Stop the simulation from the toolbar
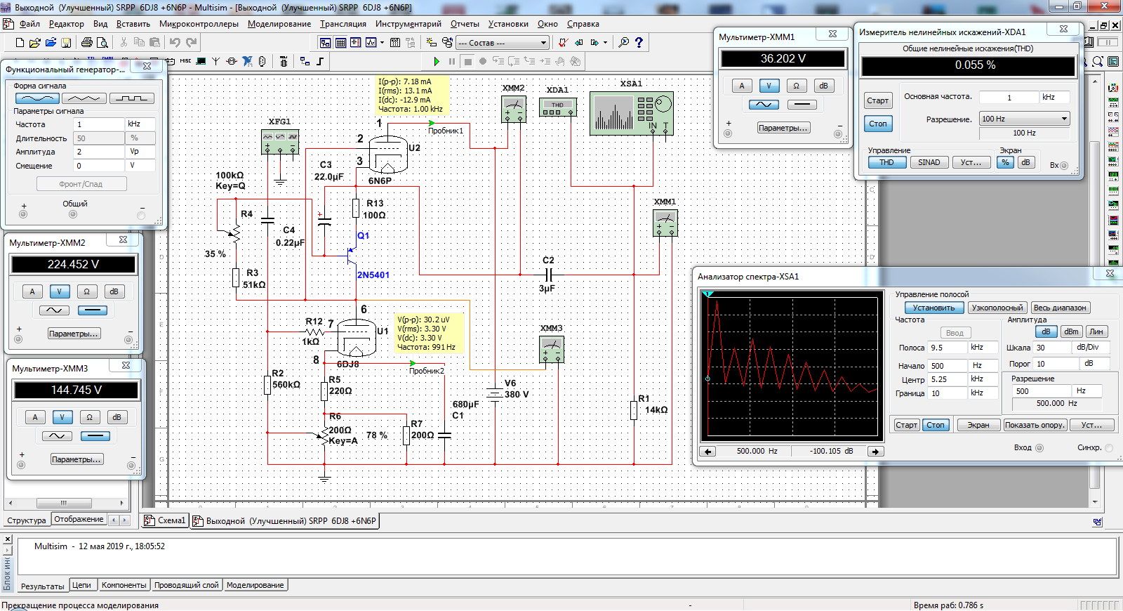 (467, 62)
